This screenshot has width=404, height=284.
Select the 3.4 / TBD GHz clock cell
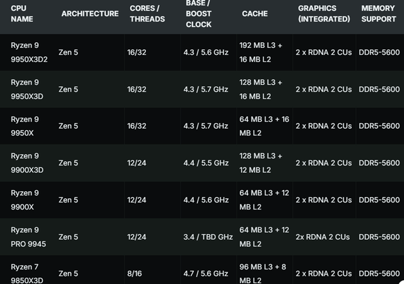pos(206,237)
